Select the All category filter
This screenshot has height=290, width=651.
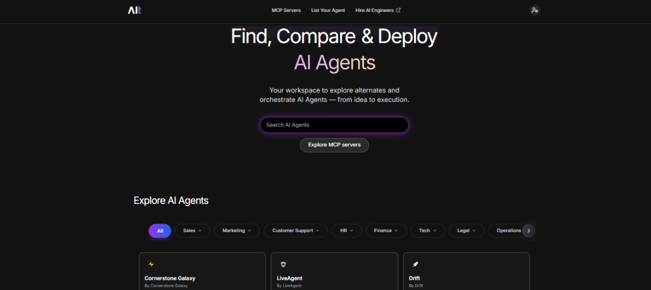coord(160,231)
